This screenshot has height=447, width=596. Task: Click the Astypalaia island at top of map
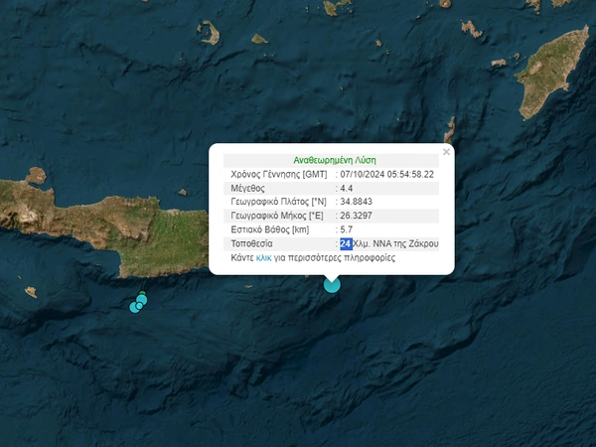click(x=208, y=33)
